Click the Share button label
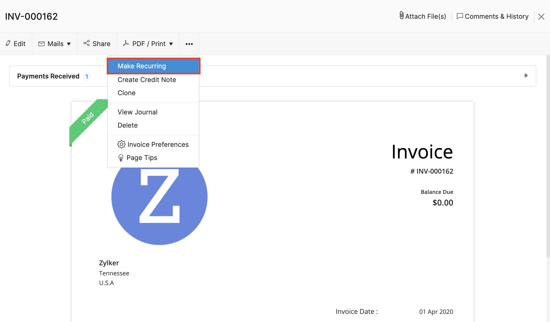Viewport: 550px width, 322px height. click(101, 44)
